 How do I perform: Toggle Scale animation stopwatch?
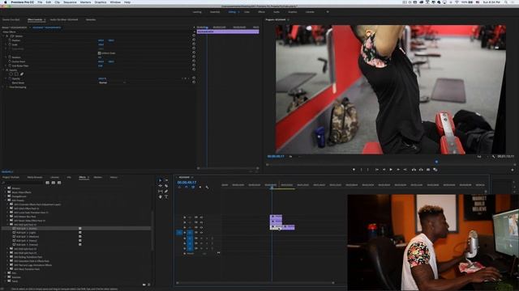point(10,44)
